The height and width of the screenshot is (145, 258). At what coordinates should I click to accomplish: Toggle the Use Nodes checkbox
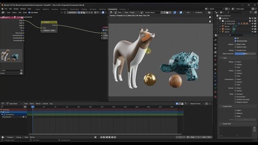[29, 12]
